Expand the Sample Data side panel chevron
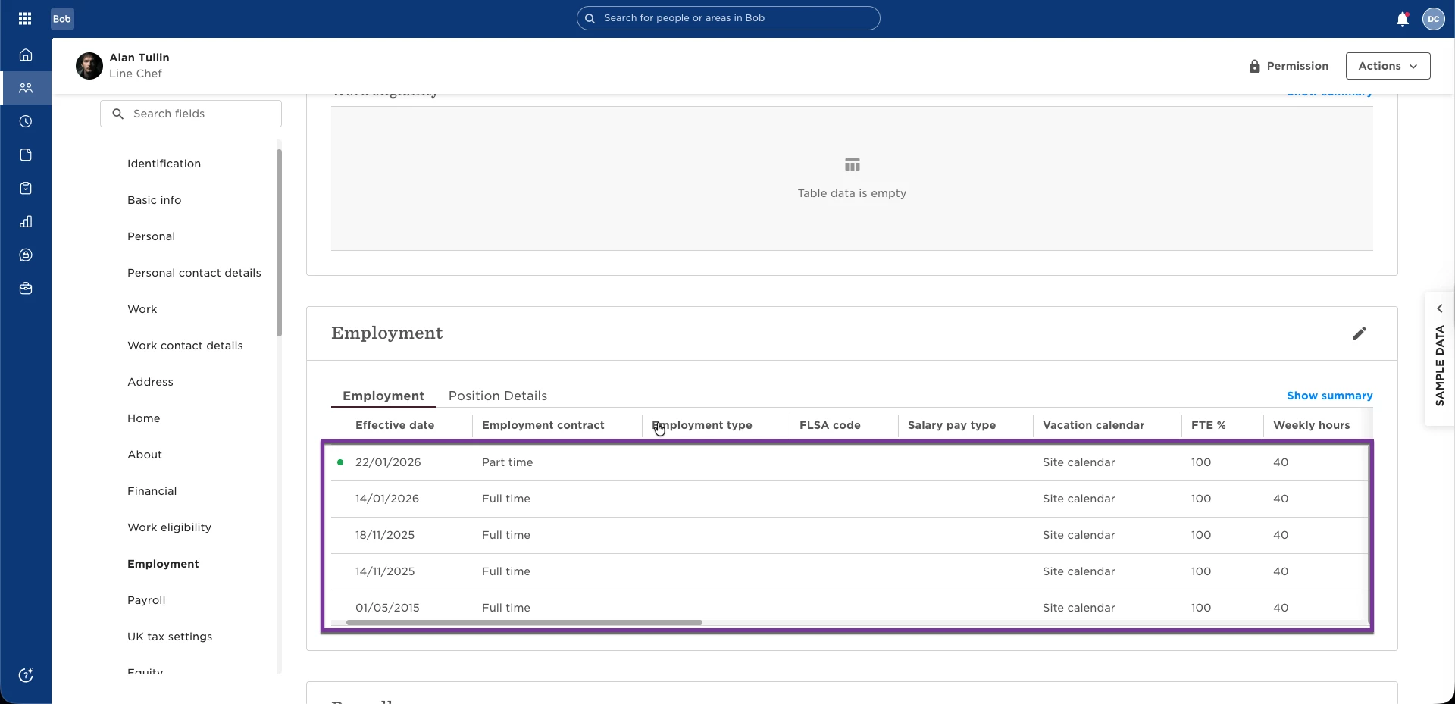 (x=1440, y=308)
